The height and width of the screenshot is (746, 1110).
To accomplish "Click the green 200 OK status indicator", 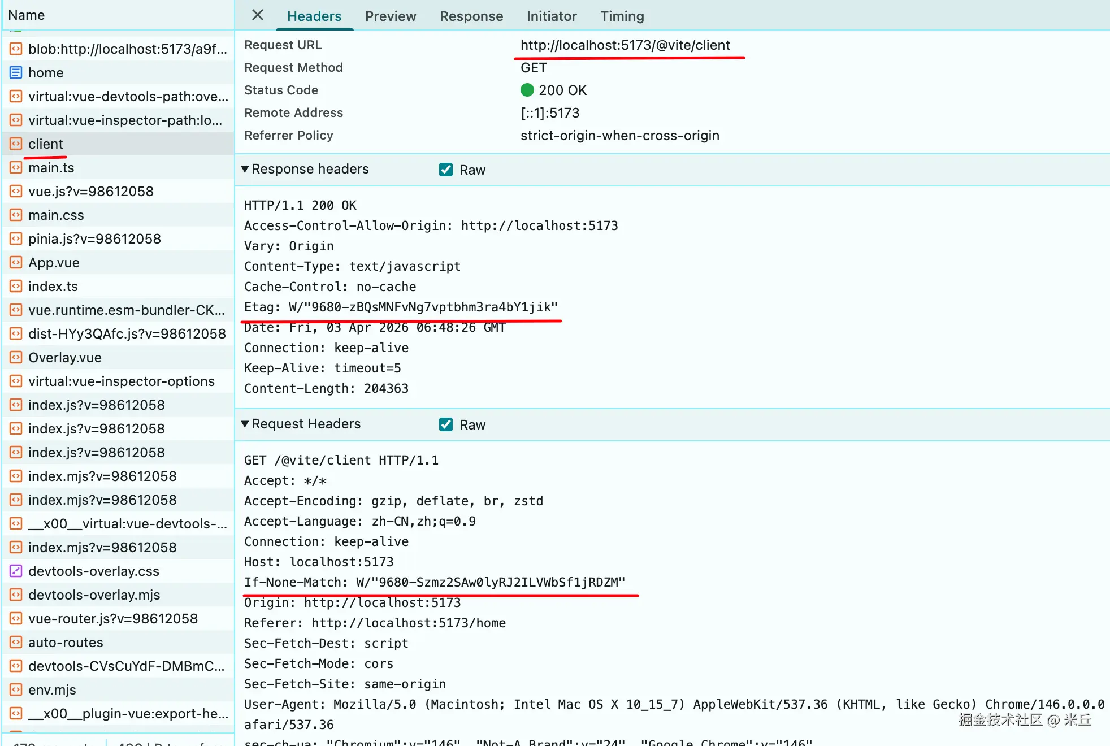I will (x=527, y=90).
